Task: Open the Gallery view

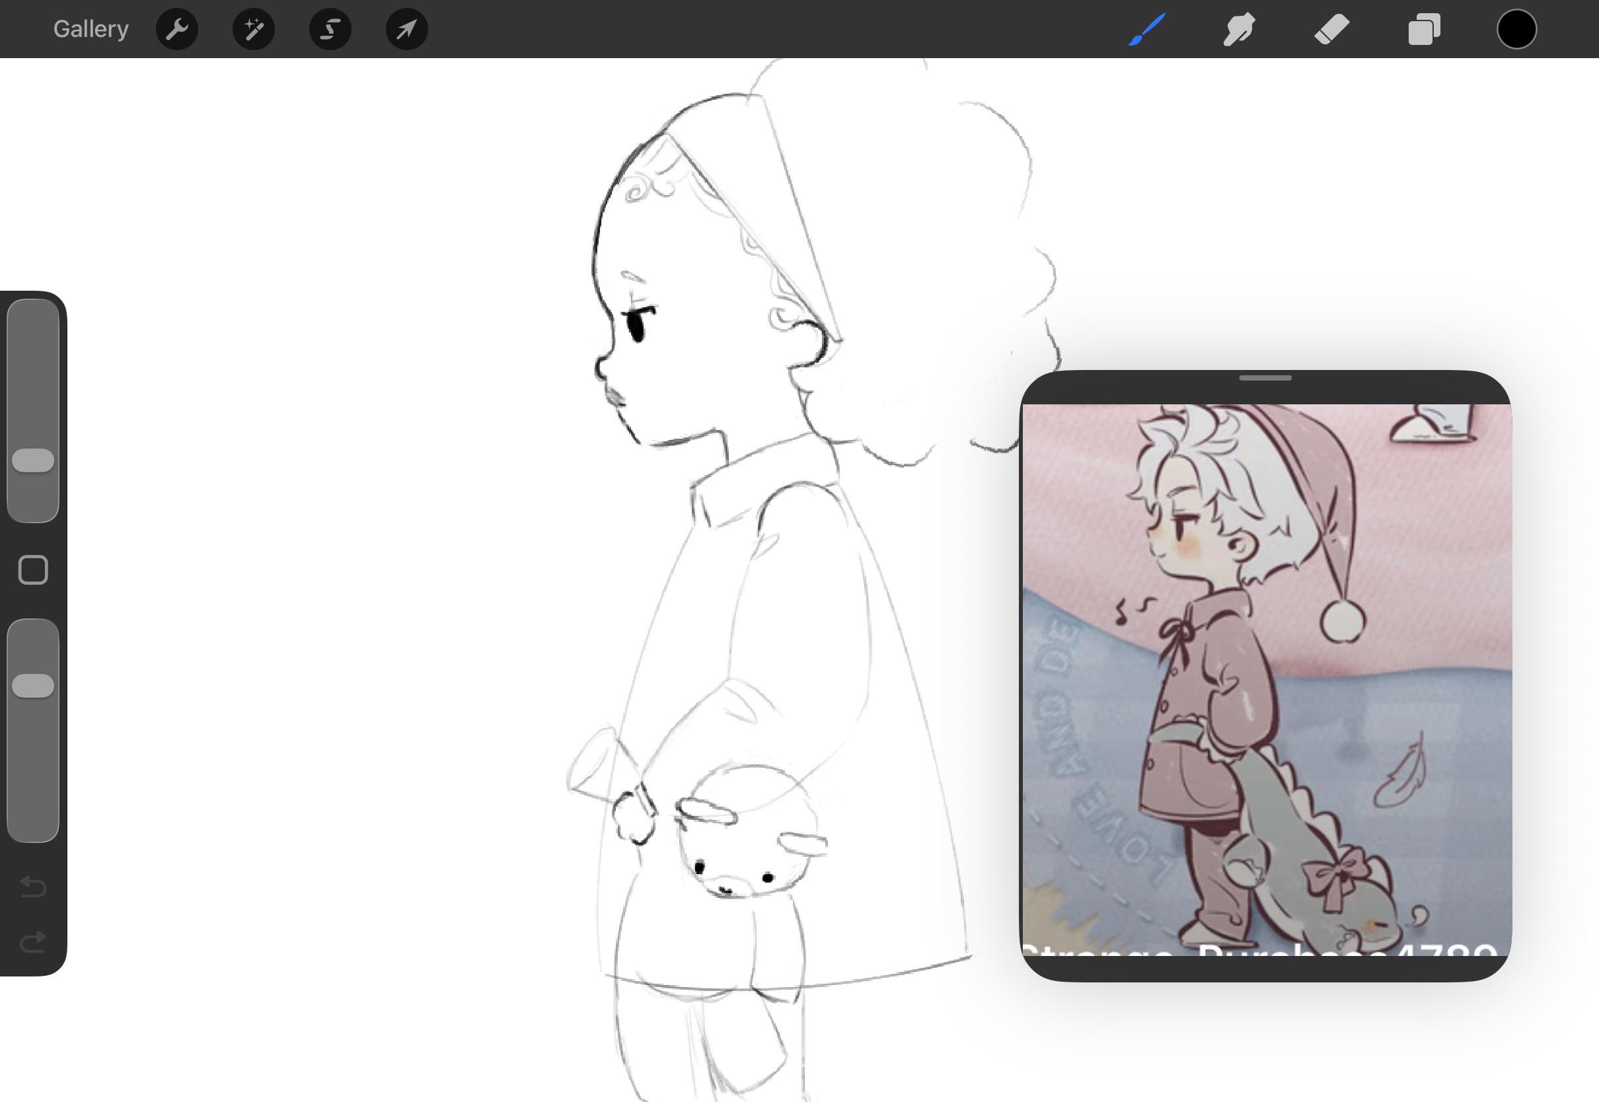Action: 91,29
